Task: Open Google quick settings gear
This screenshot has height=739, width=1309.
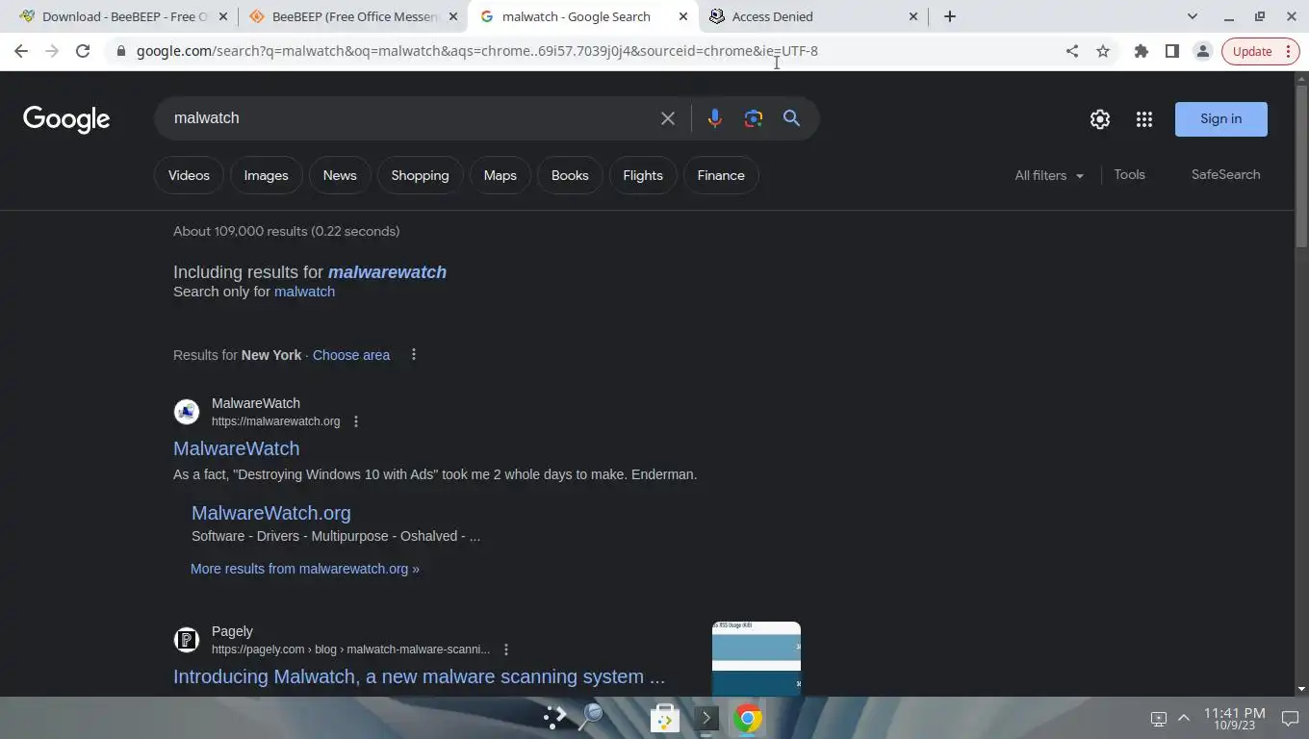Action: pyautogui.click(x=1100, y=119)
